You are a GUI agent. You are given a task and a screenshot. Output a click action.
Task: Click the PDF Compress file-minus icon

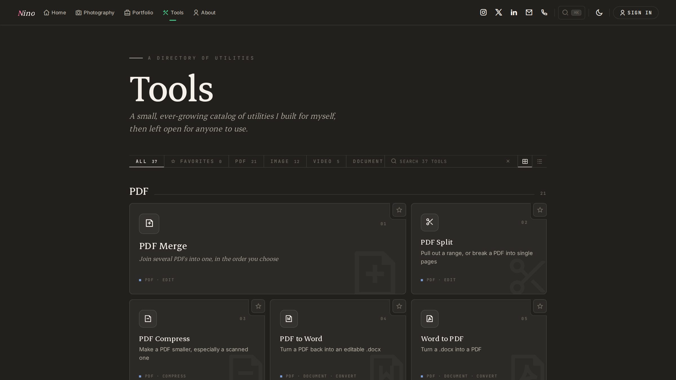(148, 319)
